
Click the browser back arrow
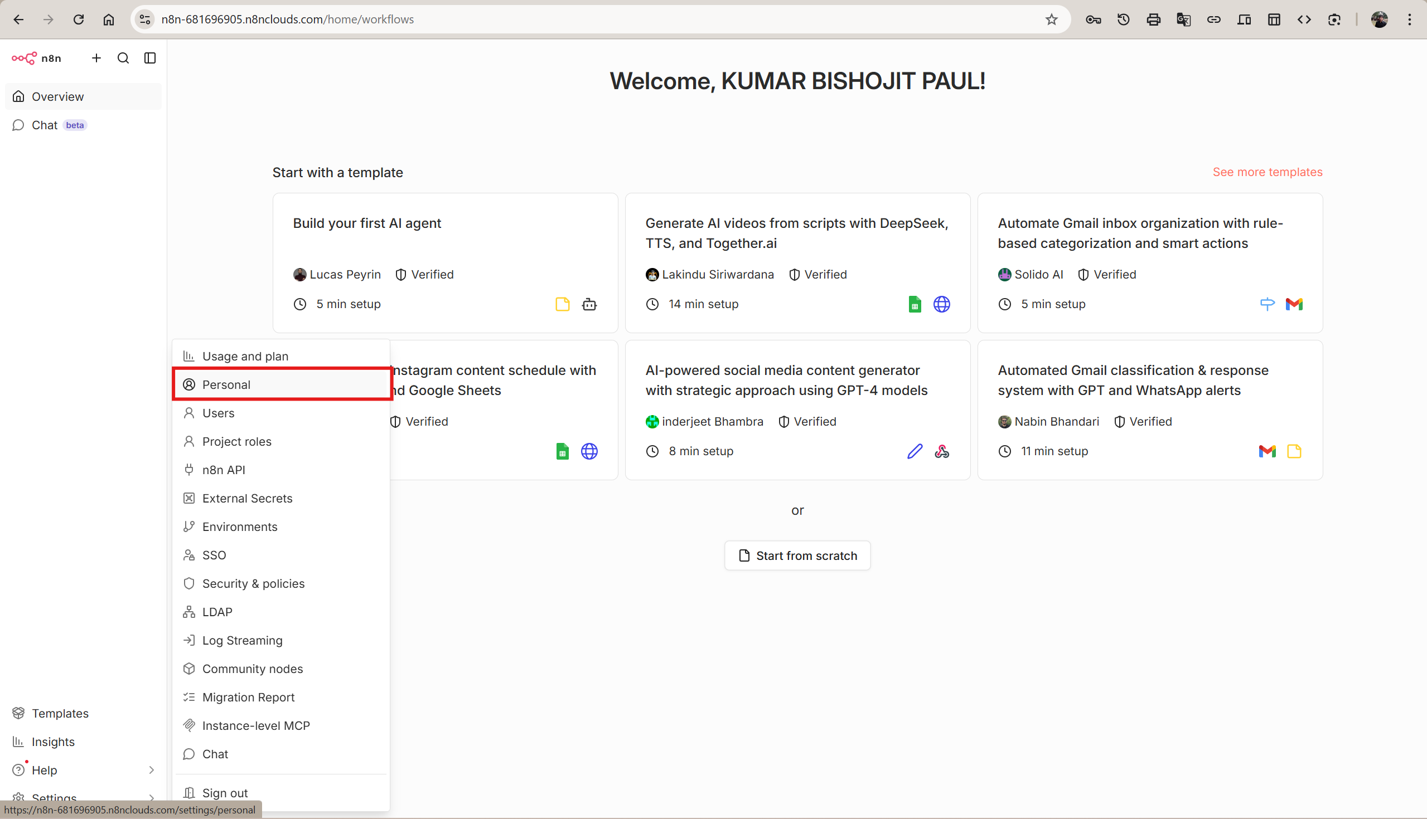click(x=18, y=19)
